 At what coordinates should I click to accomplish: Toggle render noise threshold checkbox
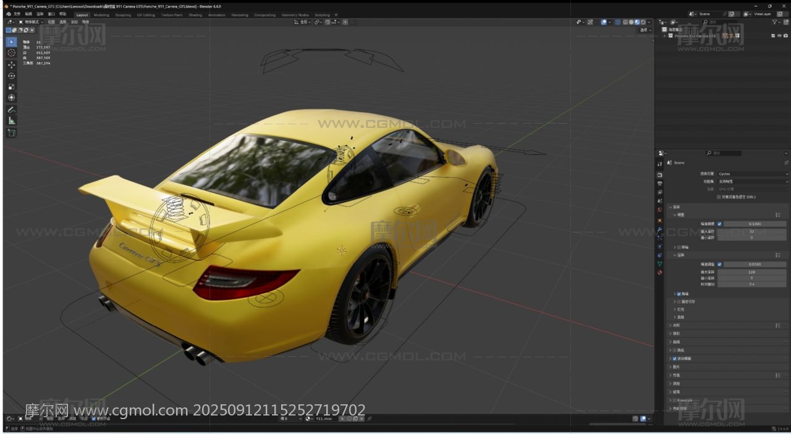click(x=719, y=264)
